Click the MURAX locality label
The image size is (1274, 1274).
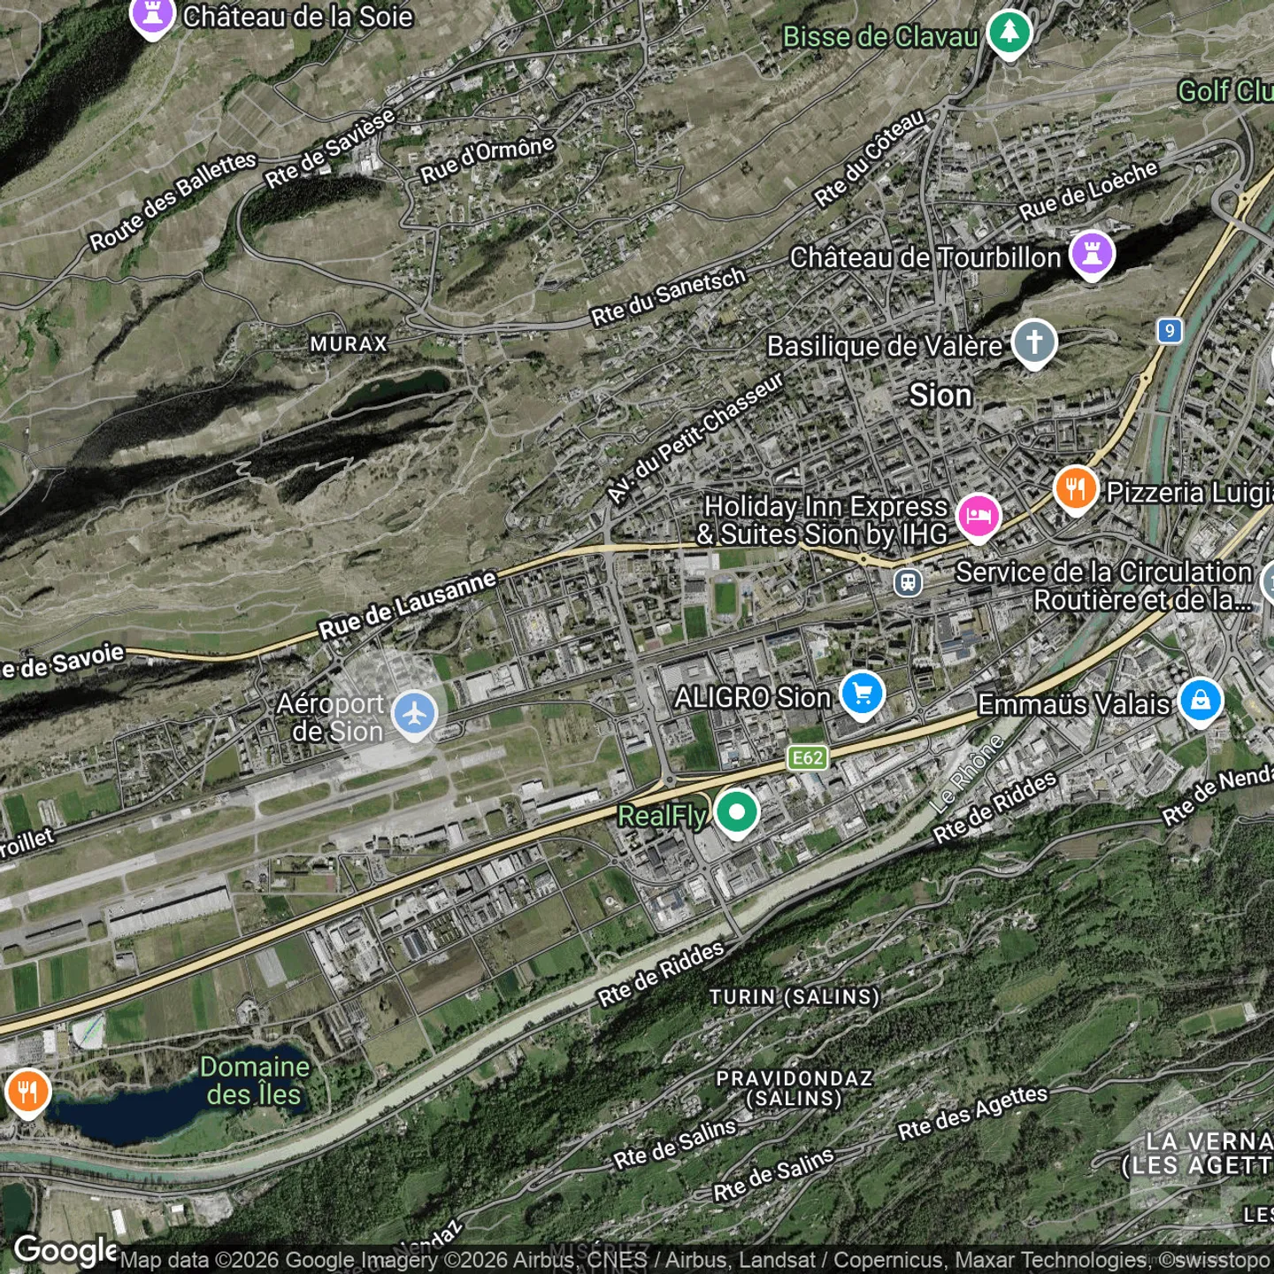coord(349,344)
